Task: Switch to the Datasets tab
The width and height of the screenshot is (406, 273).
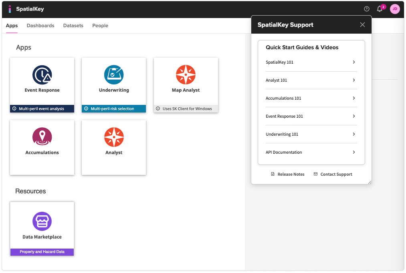Action: coord(73,26)
